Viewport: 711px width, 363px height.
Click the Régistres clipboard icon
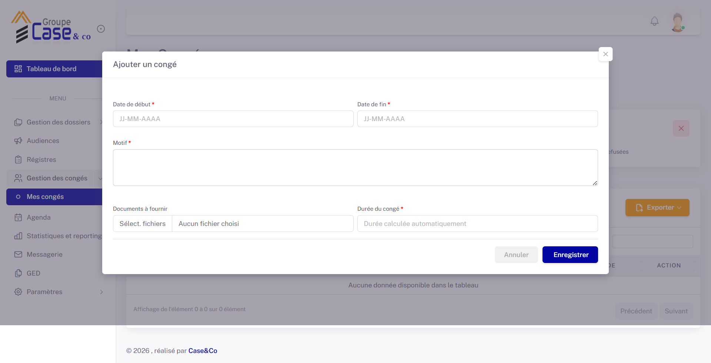click(18, 160)
